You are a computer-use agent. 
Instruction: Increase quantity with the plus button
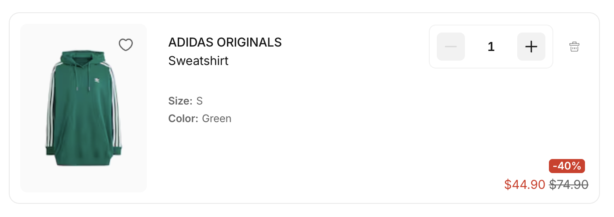(531, 47)
